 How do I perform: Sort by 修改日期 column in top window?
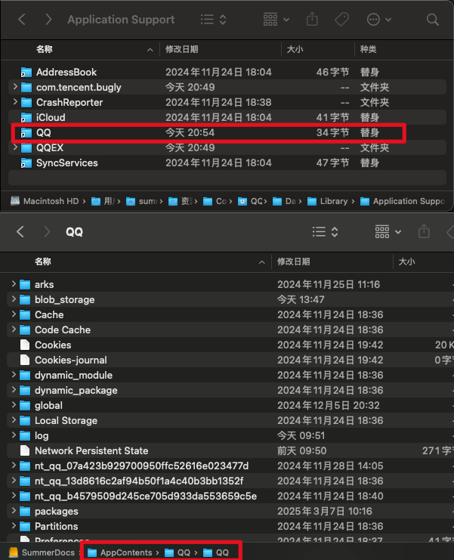pos(182,49)
